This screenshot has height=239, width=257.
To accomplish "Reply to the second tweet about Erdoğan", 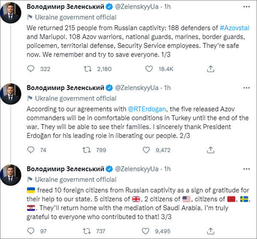I will (30, 149).
